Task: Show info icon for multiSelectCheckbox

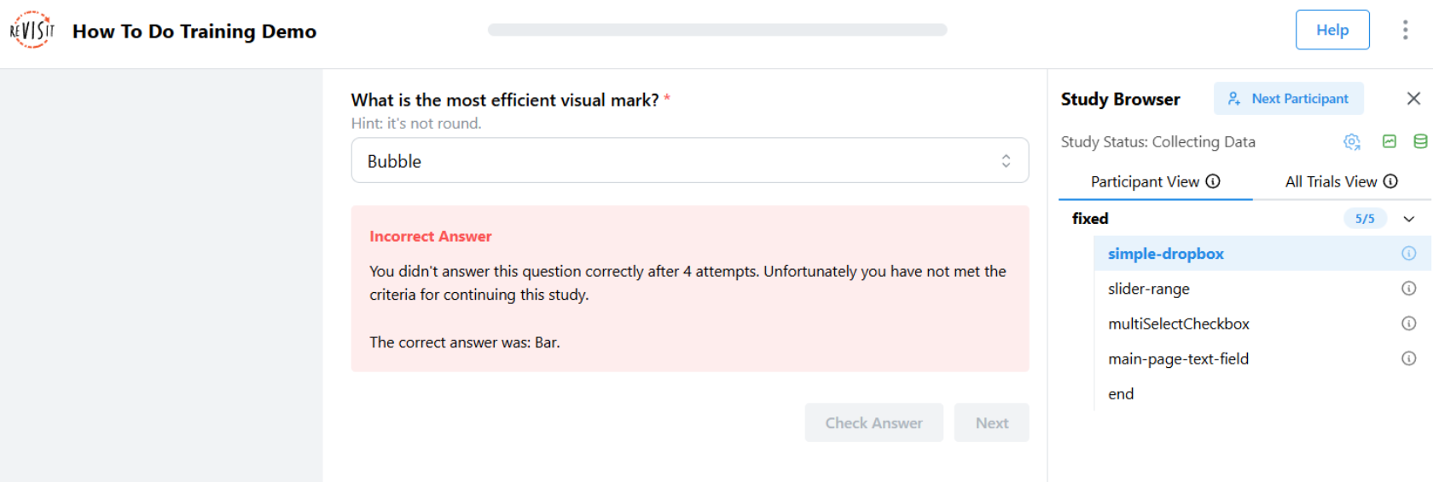Action: tap(1408, 324)
